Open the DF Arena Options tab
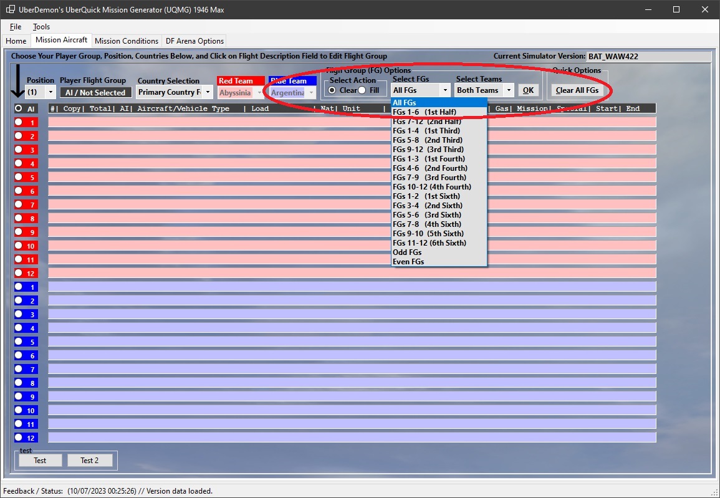Screen dimensions: 720x498 [194, 41]
